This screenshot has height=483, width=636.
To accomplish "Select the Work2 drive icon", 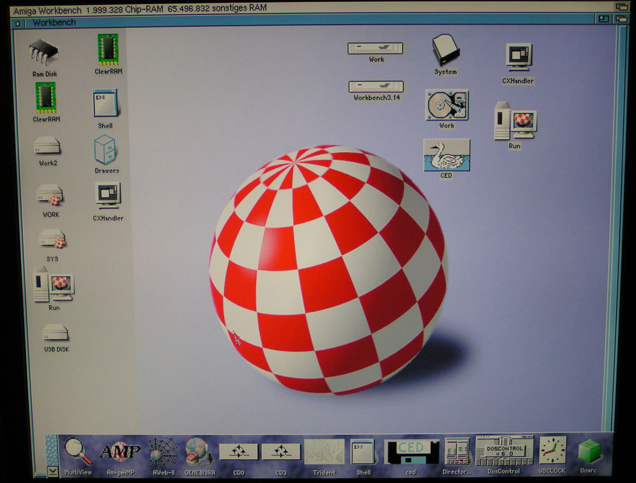I will point(47,146).
